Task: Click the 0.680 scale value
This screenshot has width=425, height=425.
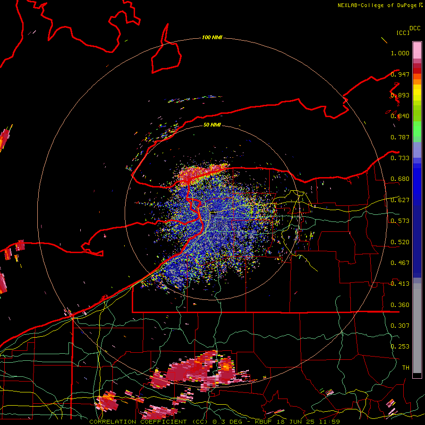Action: pos(400,179)
